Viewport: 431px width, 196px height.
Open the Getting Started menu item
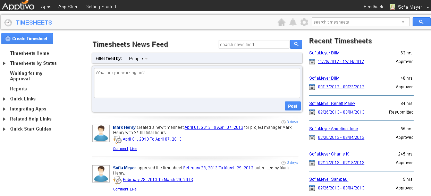101,7
